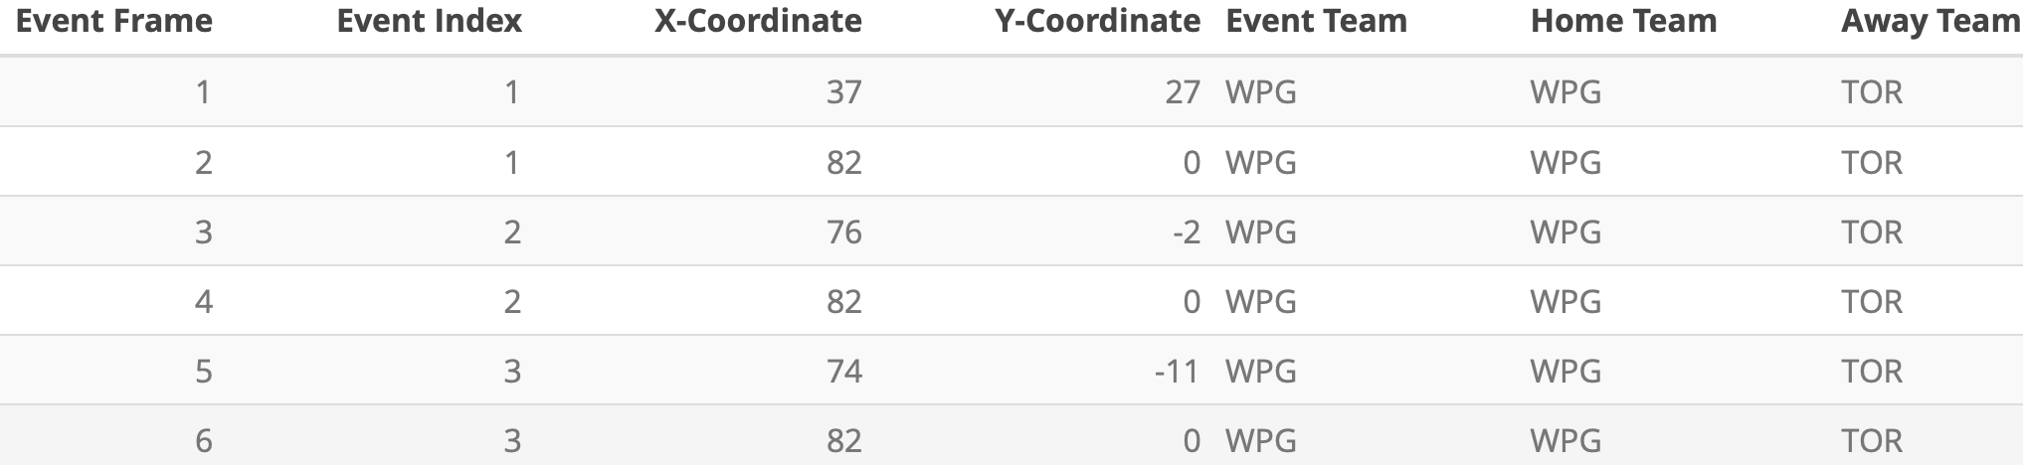Click the Y-Coordinate cell showing -2

click(1186, 232)
